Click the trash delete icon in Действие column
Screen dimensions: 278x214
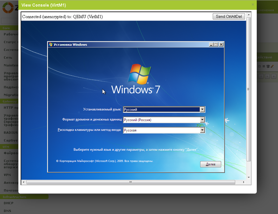point(268,66)
